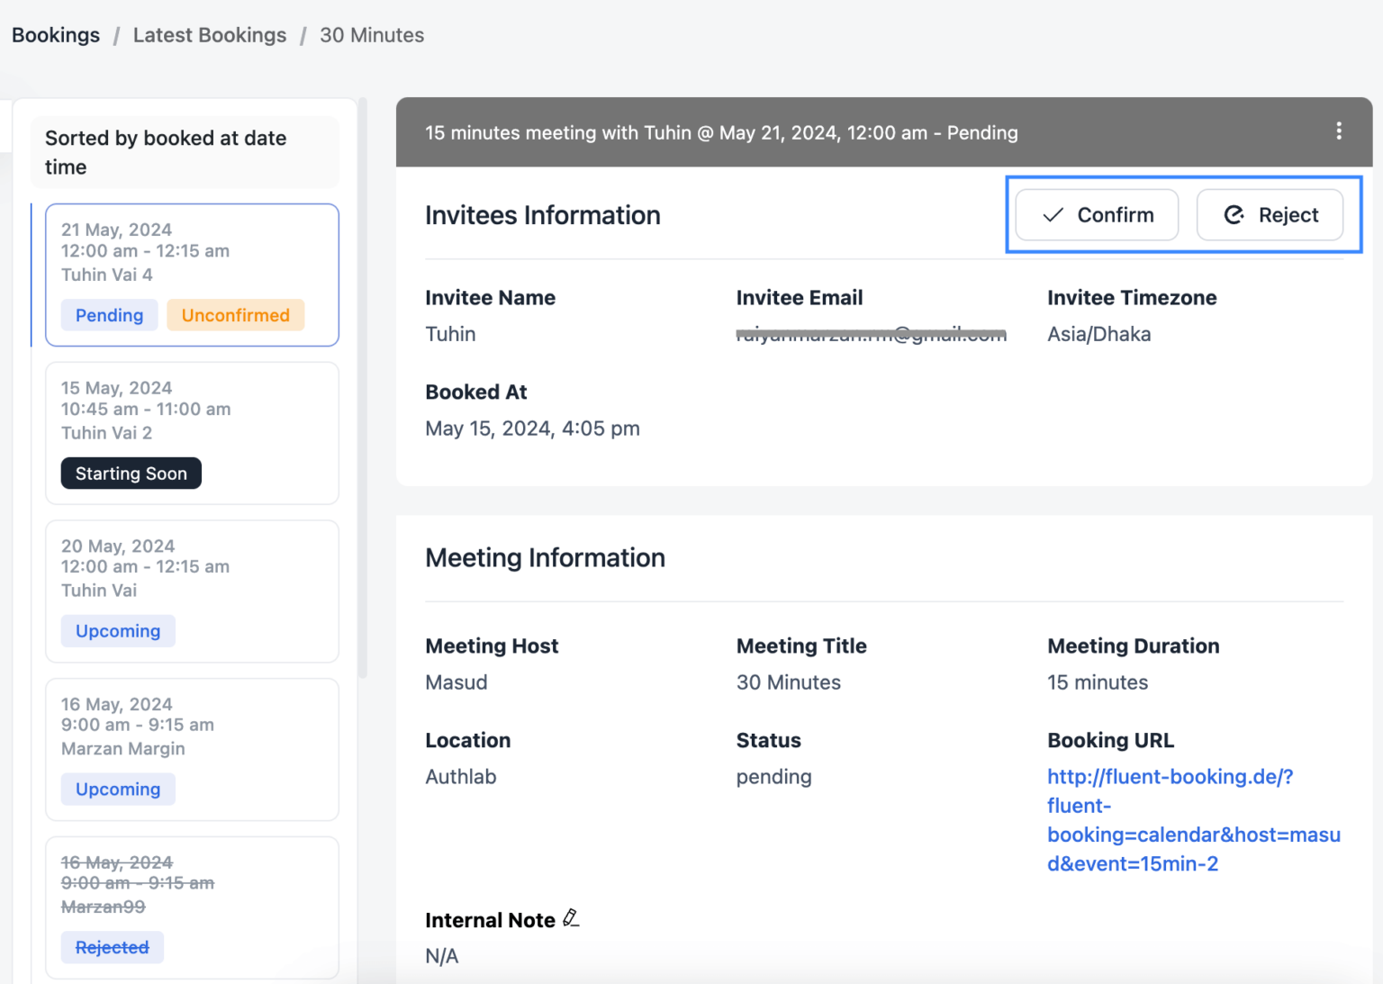1383x984 pixels.
Task: Click the Upcoming badge on Marzan Margin booking
Action: point(118,789)
